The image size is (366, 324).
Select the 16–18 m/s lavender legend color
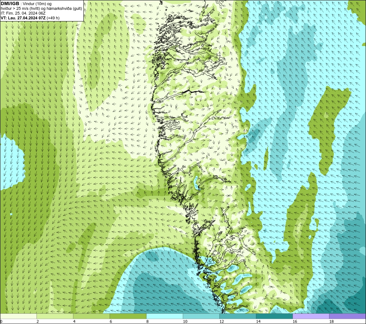[x=311, y=316]
